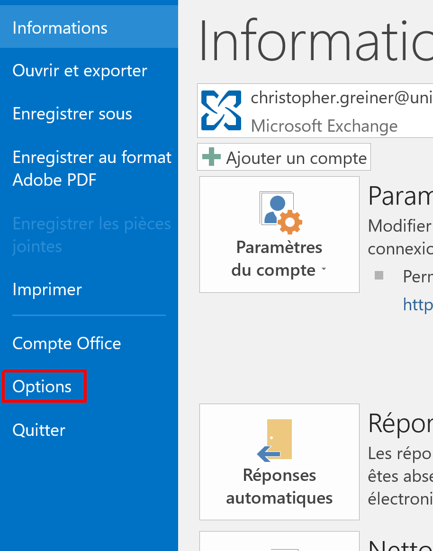Open Outlook Options from the sidebar
The width and height of the screenshot is (433, 551).
(42, 387)
